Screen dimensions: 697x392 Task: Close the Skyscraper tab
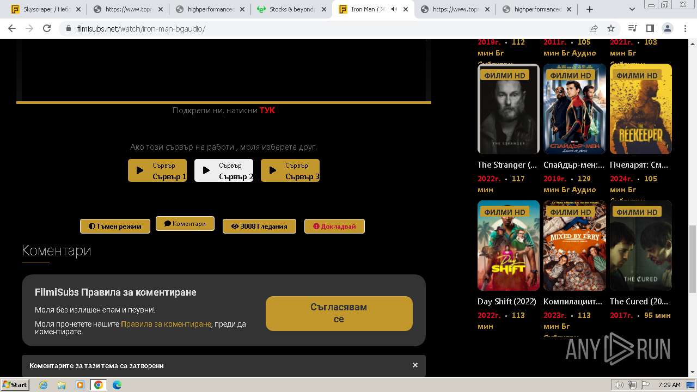tap(78, 9)
